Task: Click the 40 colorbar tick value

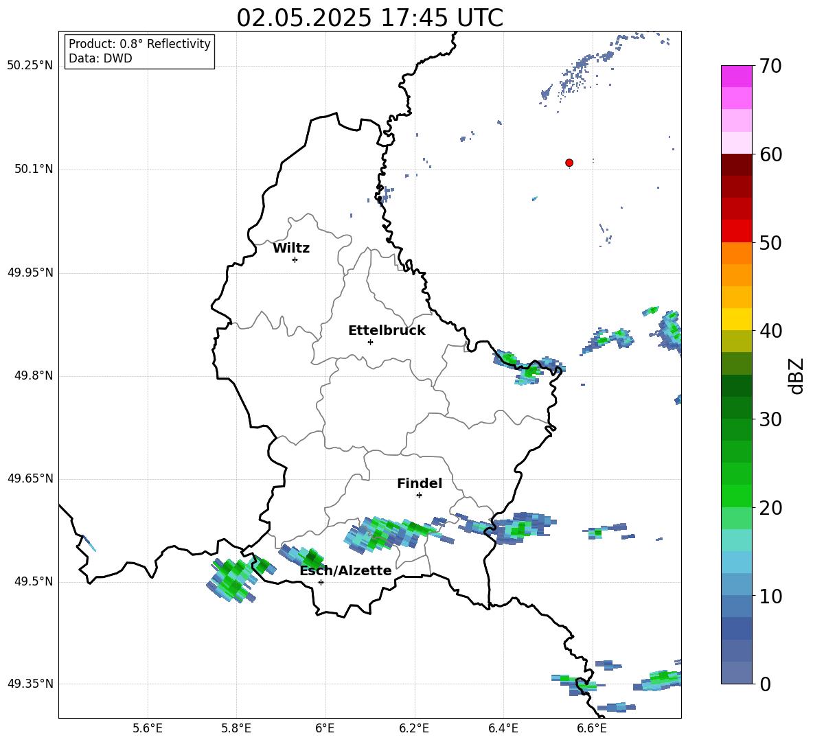Action: [770, 331]
